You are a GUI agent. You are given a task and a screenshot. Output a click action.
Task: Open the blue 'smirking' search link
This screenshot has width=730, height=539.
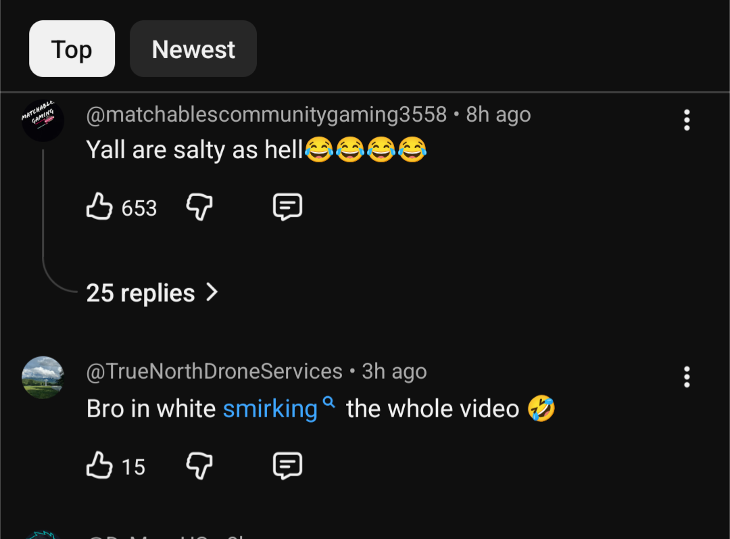(270, 409)
